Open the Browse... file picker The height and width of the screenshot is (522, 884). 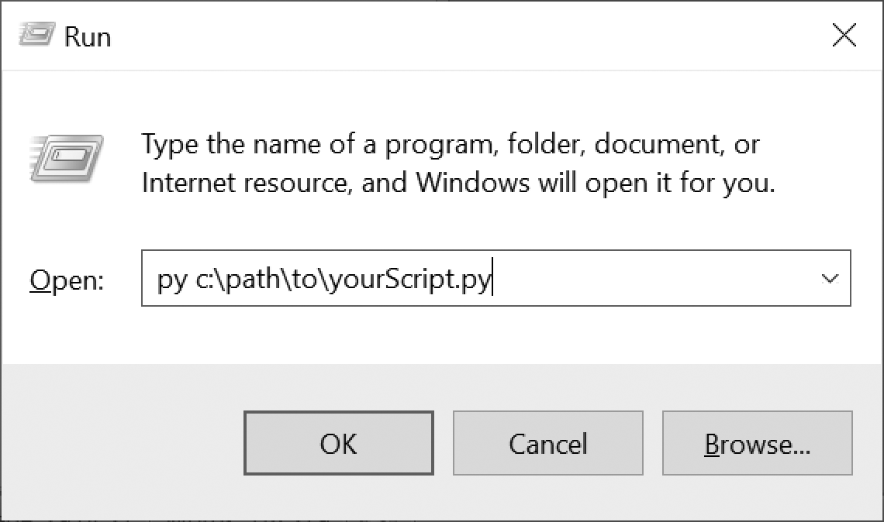757,443
